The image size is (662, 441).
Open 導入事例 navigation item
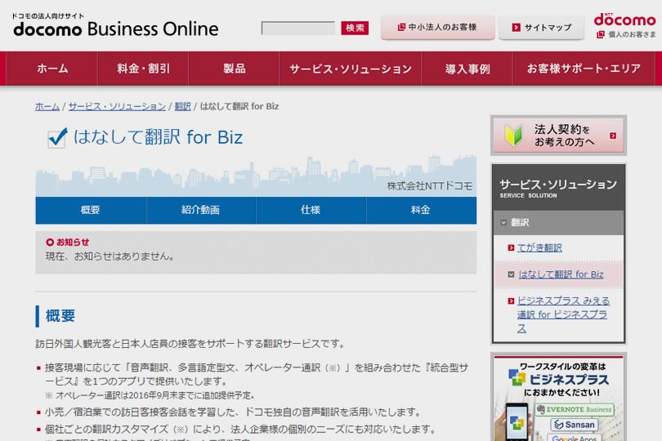coord(467,69)
